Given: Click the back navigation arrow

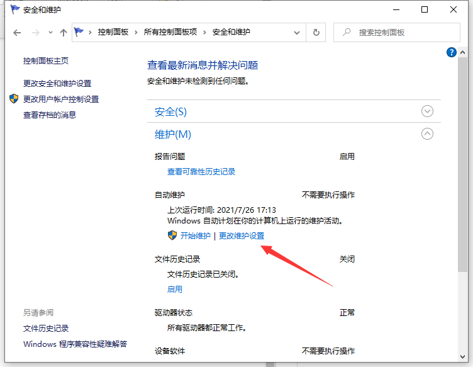Looking at the screenshot, I should click(18, 32).
